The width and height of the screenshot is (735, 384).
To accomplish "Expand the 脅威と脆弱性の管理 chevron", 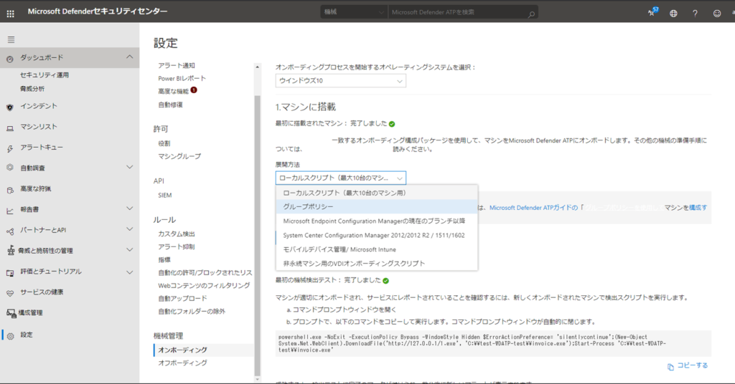I will tap(129, 250).
